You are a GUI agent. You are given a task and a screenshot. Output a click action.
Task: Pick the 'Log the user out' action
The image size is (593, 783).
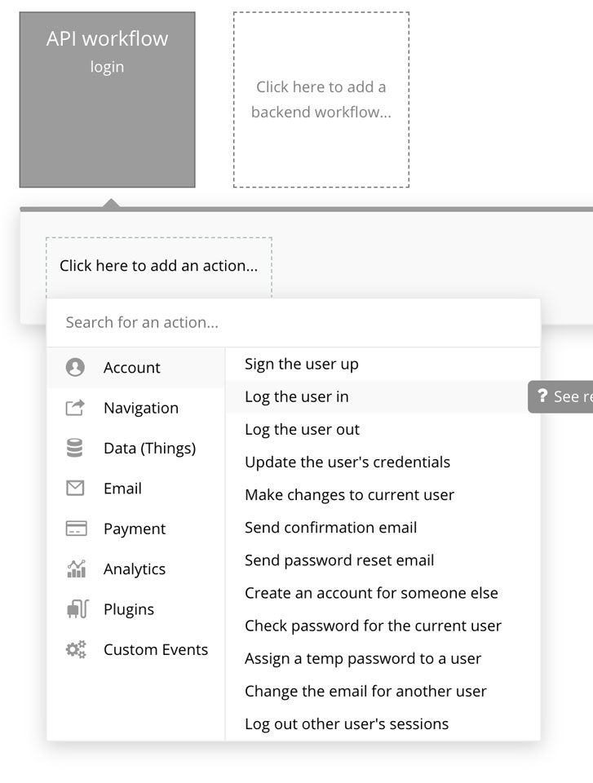point(302,430)
